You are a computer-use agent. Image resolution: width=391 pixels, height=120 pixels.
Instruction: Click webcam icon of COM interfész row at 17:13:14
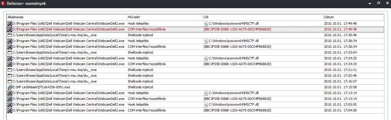(x=10, y=99)
